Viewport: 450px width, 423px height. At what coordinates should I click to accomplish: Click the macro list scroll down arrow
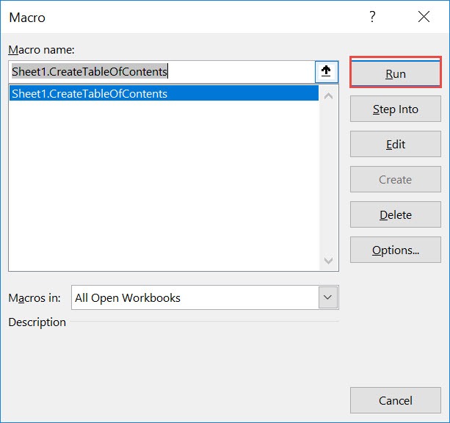point(328,260)
